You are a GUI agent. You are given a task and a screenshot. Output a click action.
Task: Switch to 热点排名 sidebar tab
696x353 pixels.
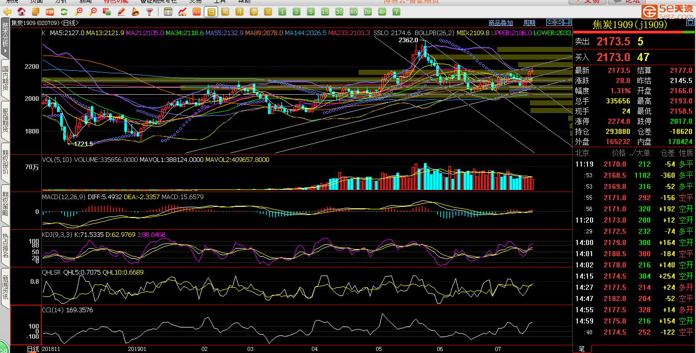5,246
